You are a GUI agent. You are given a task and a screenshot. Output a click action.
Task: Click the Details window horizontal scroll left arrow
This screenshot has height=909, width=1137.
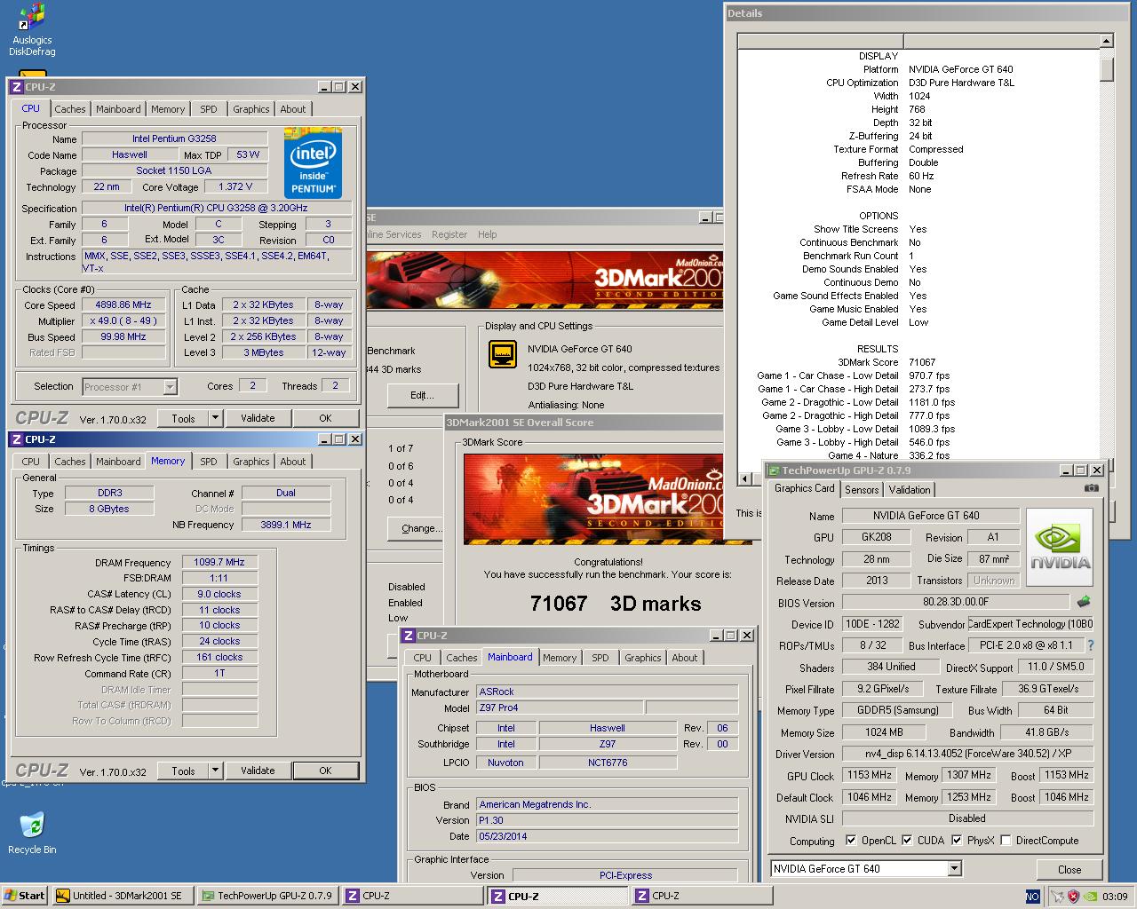pyautogui.click(x=744, y=478)
